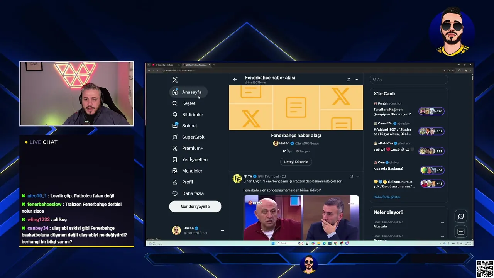Open Premium+ in the sidebar
494x278 pixels.
point(188,148)
